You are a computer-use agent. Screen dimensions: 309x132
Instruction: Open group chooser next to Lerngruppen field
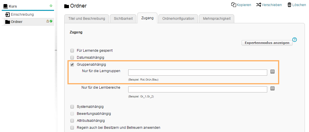pos(272,72)
